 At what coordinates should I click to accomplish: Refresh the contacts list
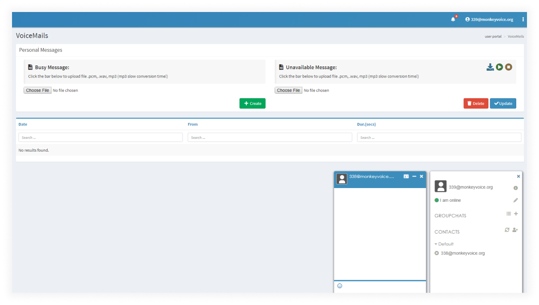pos(507,230)
